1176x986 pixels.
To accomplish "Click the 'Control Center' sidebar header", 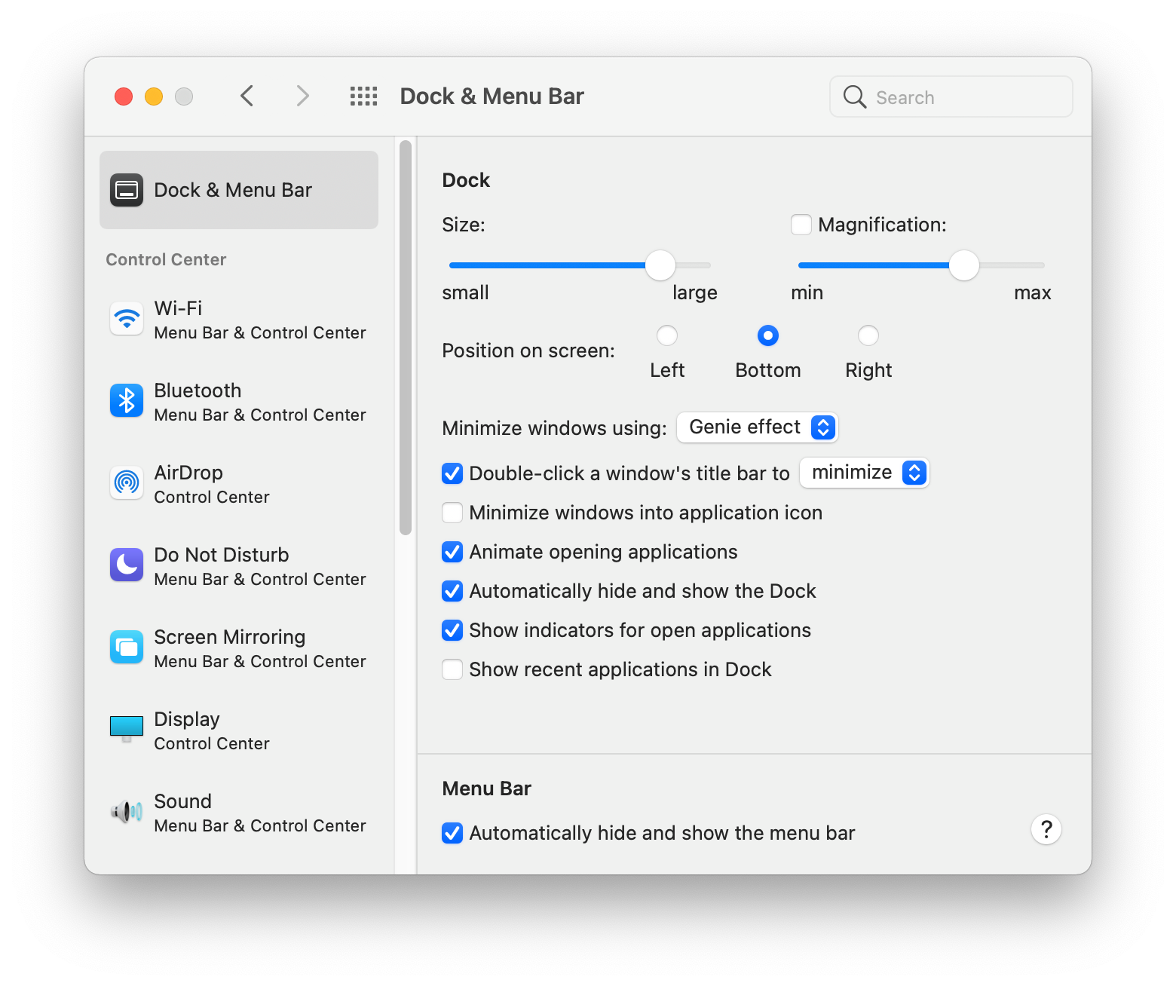I will (x=166, y=259).
